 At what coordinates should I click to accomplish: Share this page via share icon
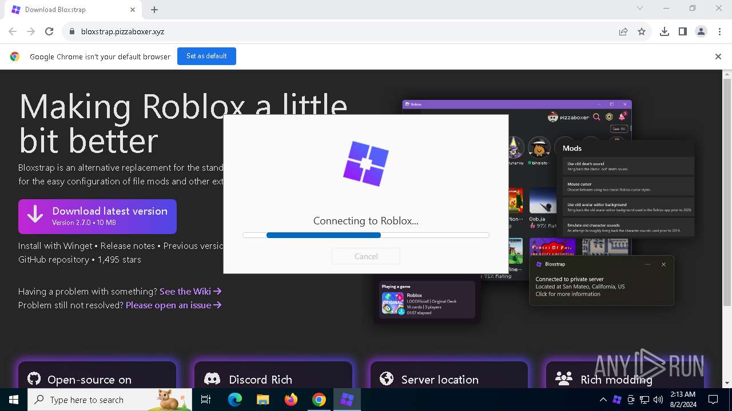(x=623, y=31)
